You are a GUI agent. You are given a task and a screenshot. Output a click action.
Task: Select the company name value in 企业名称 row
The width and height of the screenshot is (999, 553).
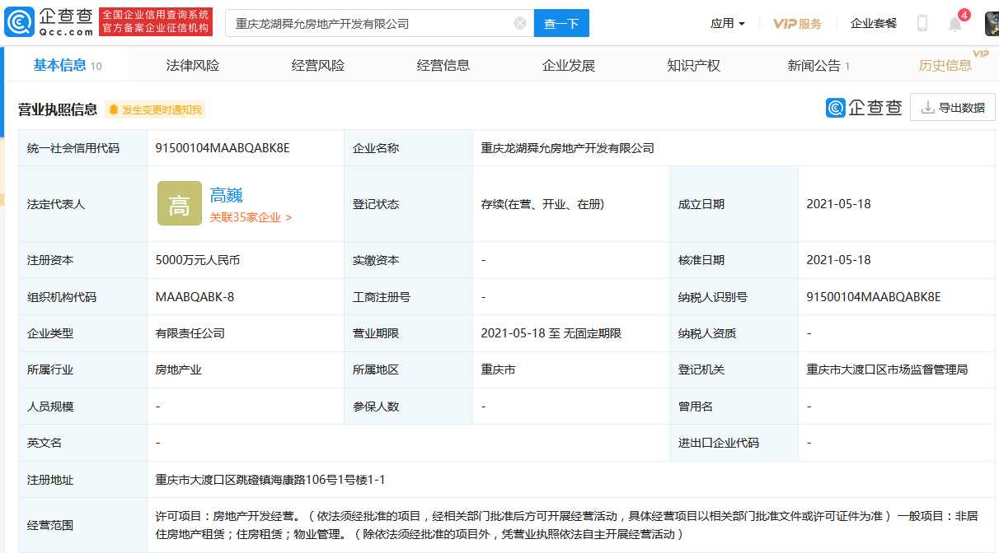pyautogui.click(x=568, y=148)
